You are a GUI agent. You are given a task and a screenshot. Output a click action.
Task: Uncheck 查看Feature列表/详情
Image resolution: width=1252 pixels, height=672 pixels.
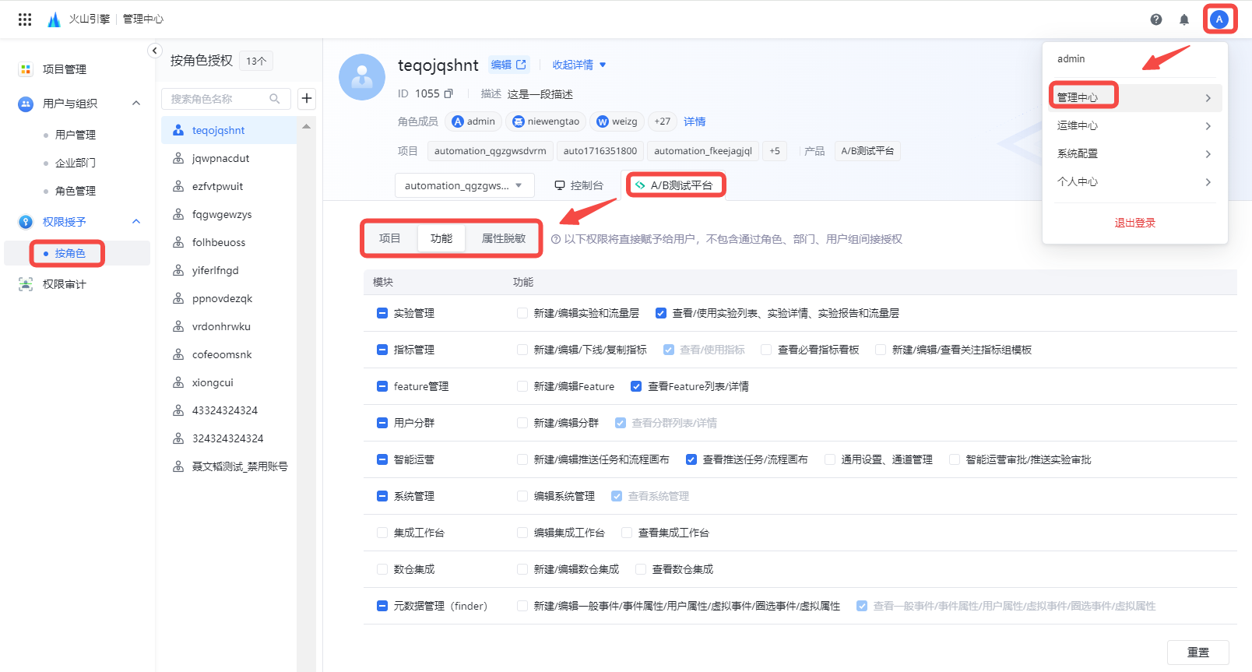coord(636,386)
